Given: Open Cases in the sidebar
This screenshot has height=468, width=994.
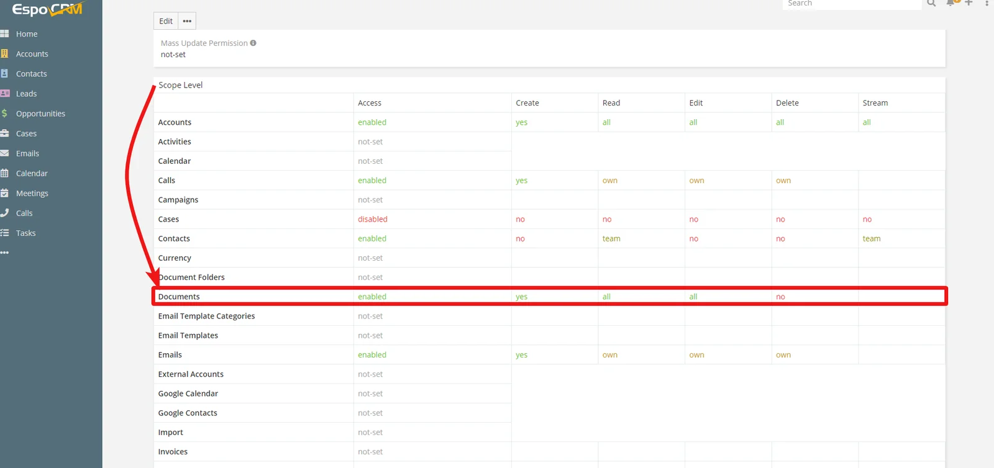Looking at the screenshot, I should tap(27, 133).
